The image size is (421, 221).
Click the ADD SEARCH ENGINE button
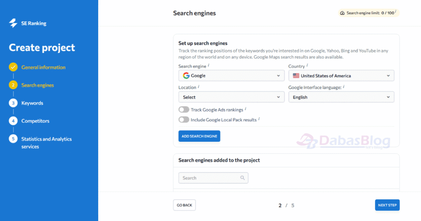pyautogui.click(x=199, y=136)
